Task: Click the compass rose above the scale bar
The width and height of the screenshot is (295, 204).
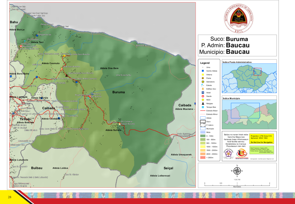Action: click(237, 171)
